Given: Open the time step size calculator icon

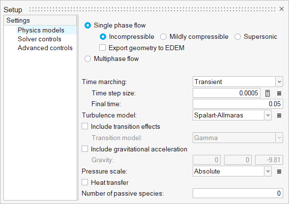Looking at the screenshot, I should 267,93.
